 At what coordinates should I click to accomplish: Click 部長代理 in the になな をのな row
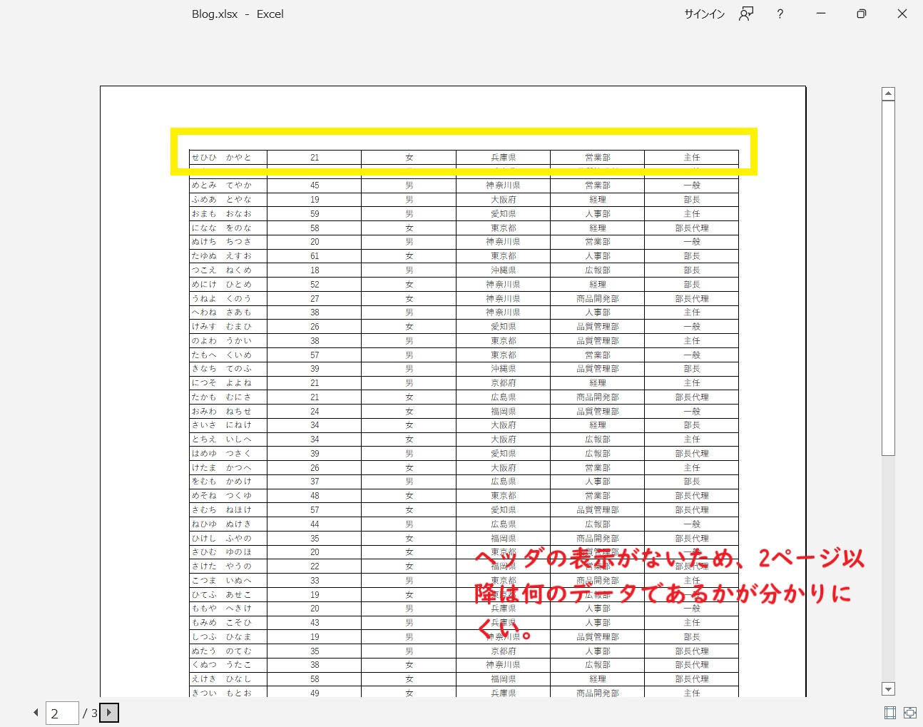click(x=692, y=228)
